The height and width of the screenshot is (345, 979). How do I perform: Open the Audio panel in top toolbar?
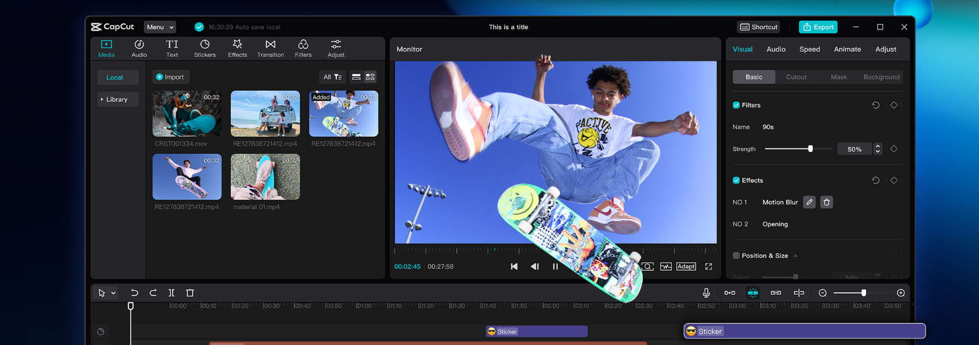point(139,48)
